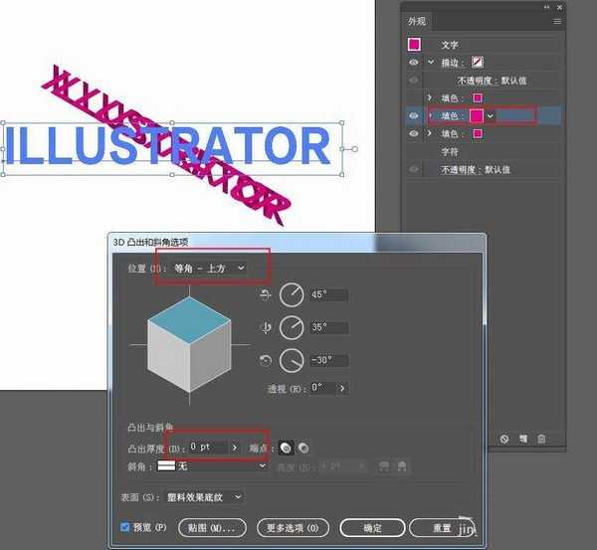The width and height of the screenshot is (597, 550).
Task: Click the 确定 button
Action: coord(372,527)
